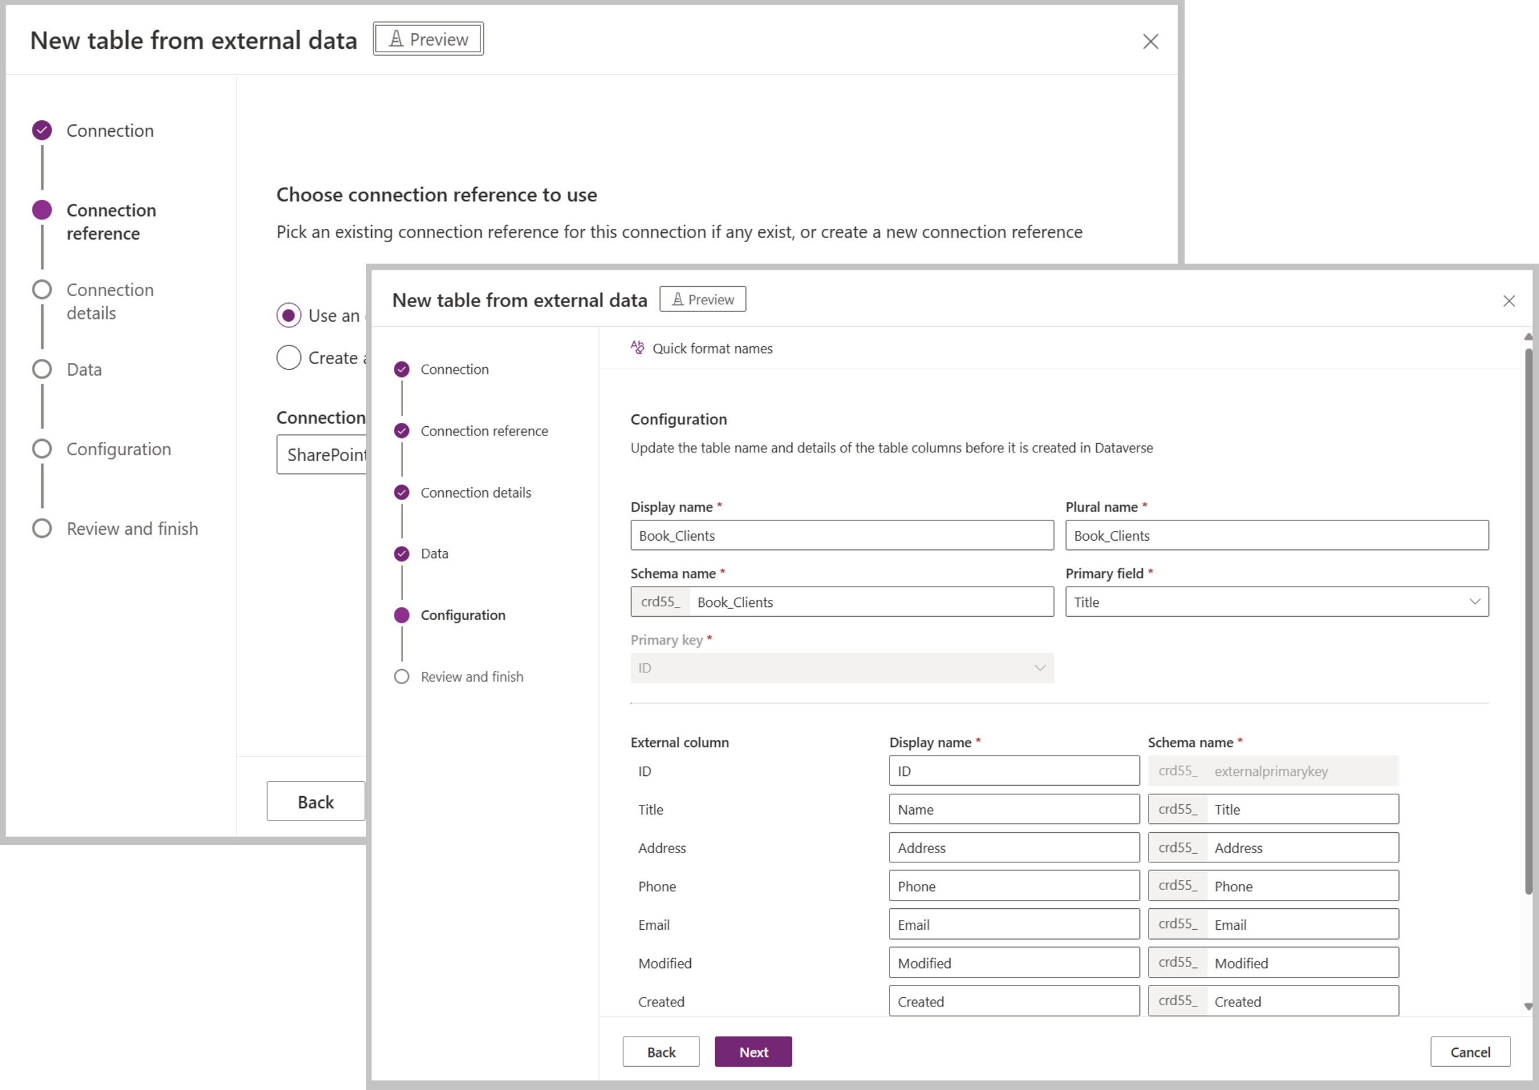Expand the Primary key ID dropdown
Viewport: 1539px width, 1090px height.
[x=1038, y=668]
